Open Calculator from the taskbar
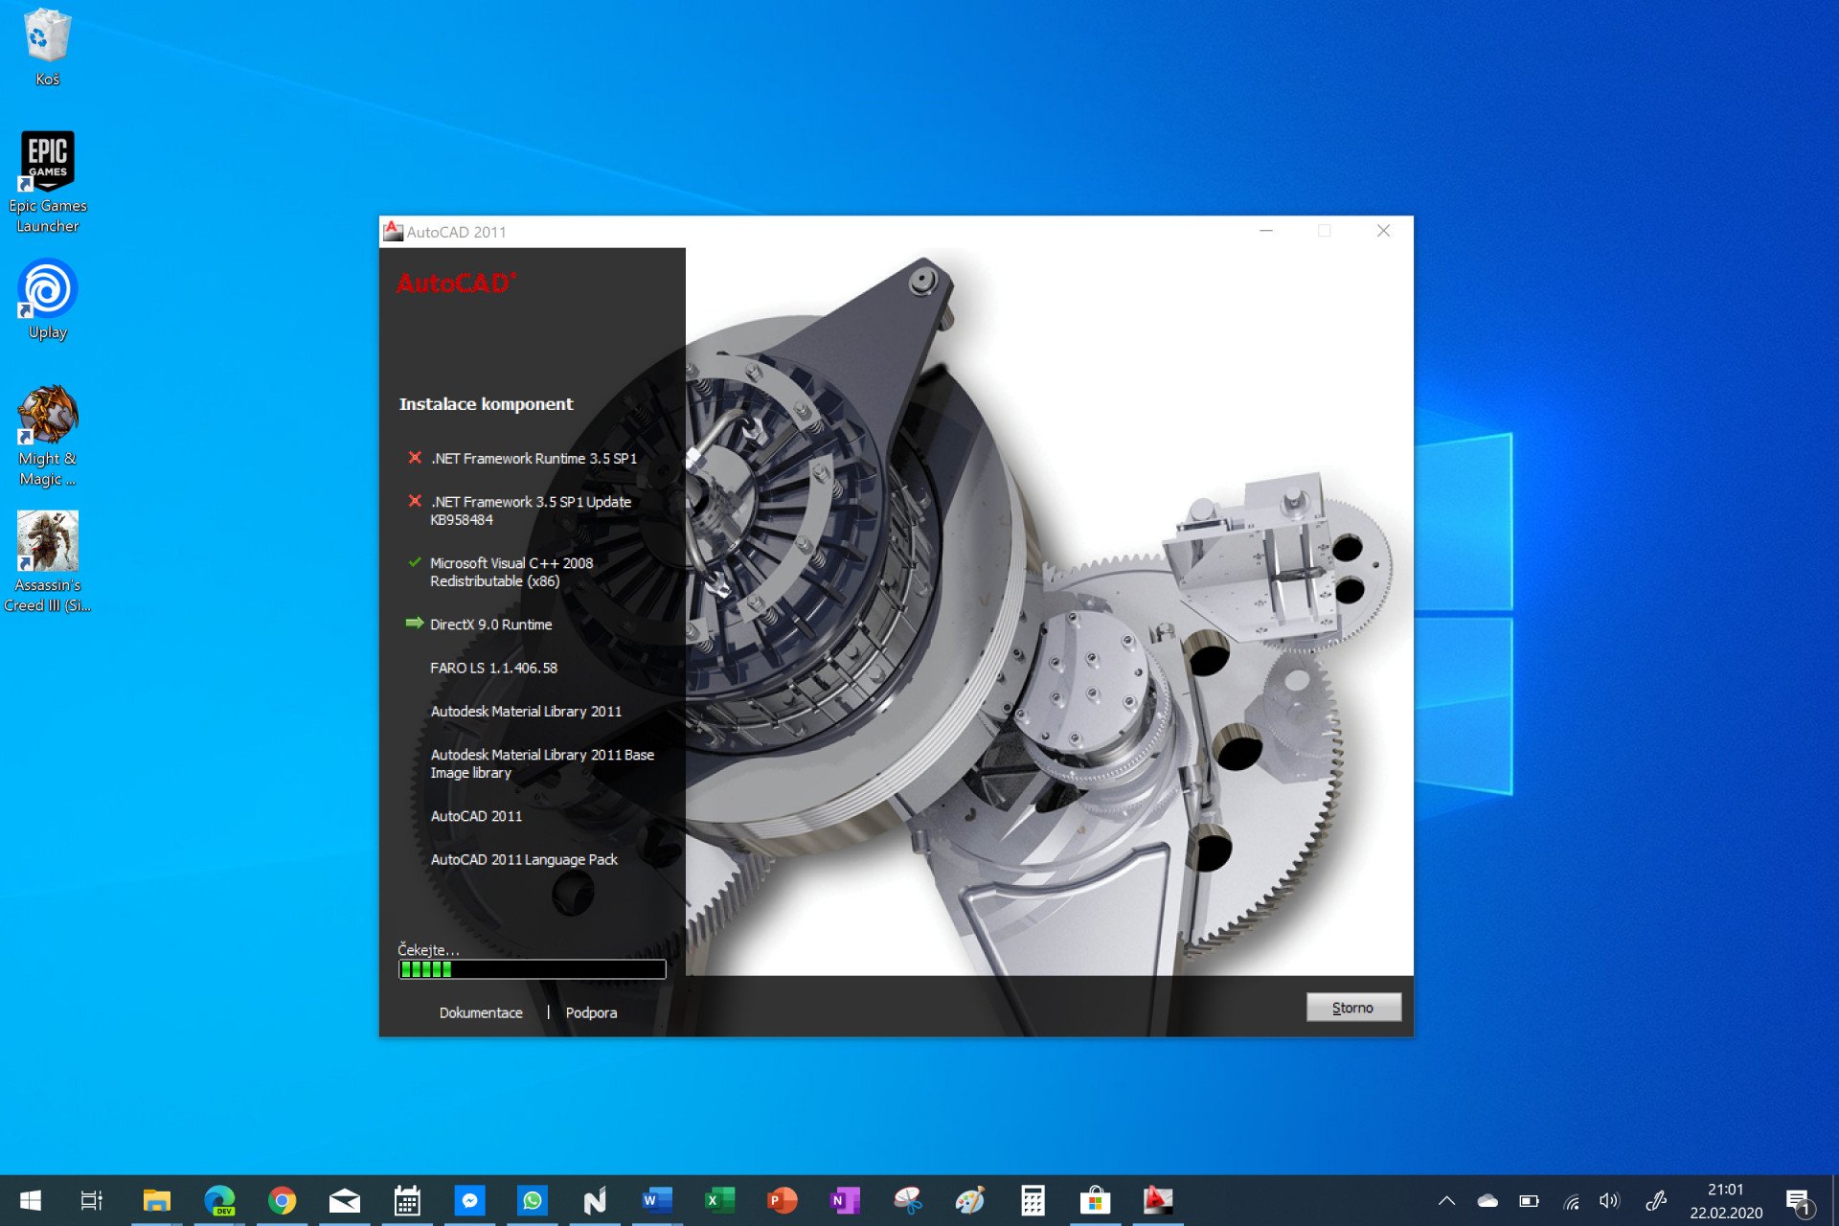The height and width of the screenshot is (1226, 1839). click(x=1033, y=1200)
